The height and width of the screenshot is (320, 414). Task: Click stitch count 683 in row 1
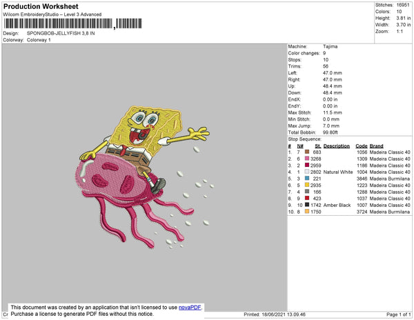tap(317, 152)
